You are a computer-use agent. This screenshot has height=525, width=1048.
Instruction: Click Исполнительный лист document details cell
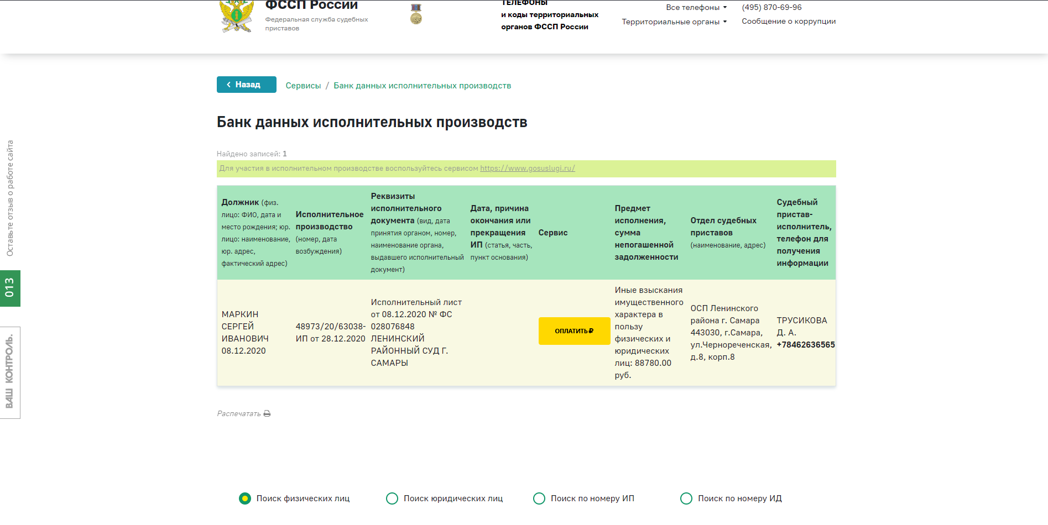pos(416,333)
